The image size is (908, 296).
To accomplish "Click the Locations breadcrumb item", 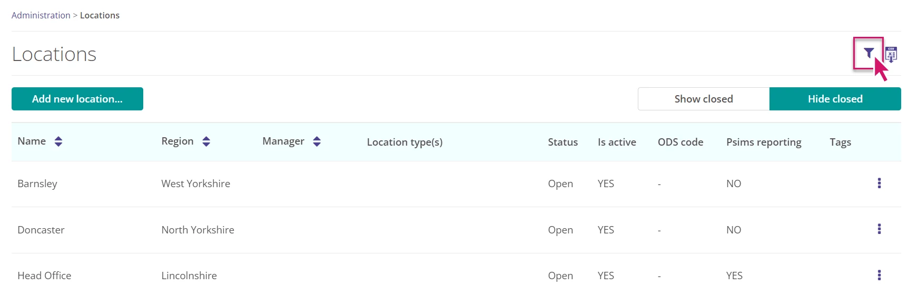I will (100, 15).
